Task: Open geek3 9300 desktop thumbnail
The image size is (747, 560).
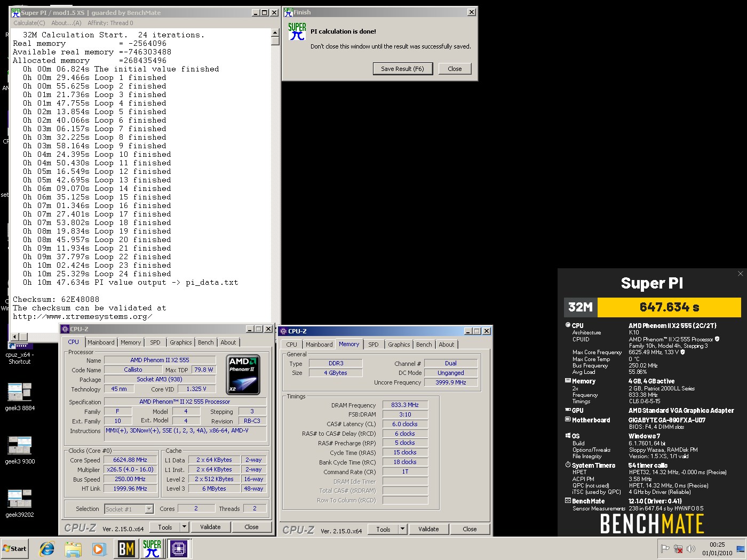Action: tap(20, 450)
